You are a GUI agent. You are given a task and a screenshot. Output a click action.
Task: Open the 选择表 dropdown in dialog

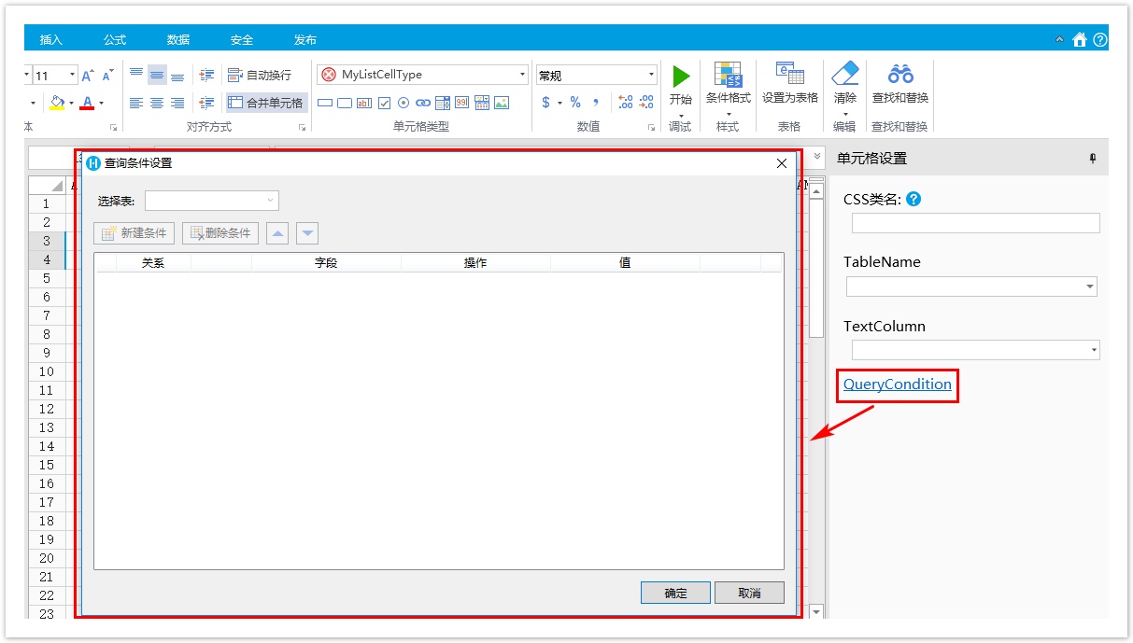click(x=212, y=201)
